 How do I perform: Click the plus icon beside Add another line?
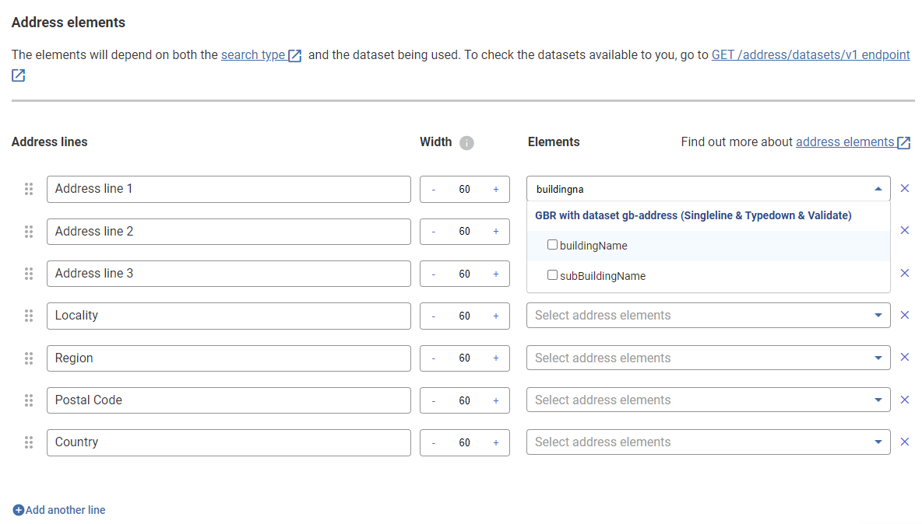pos(17,510)
